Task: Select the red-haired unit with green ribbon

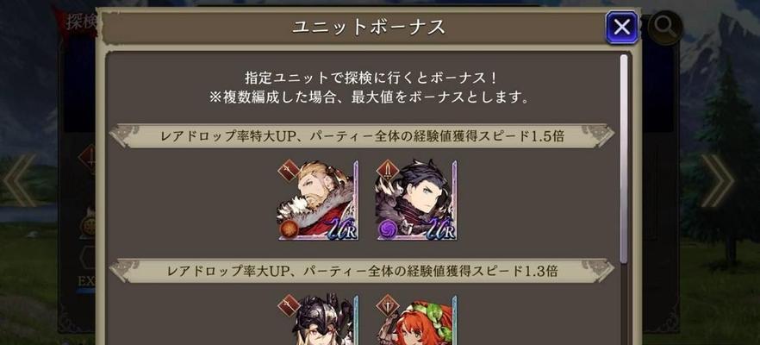Action: pyautogui.click(x=416, y=320)
